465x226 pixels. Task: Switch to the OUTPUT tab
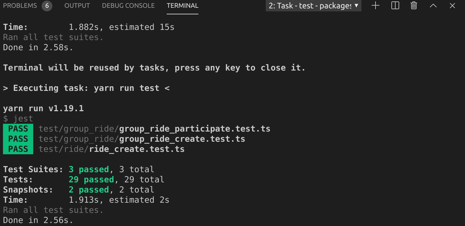[x=77, y=5]
